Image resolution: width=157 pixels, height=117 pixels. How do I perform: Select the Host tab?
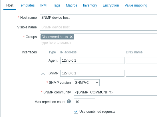[10, 5]
